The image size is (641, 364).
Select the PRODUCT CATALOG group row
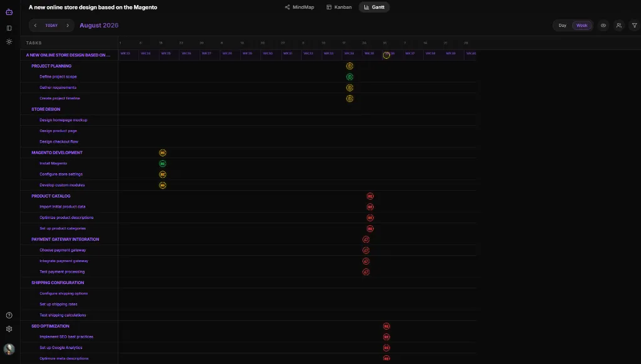coord(51,196)
